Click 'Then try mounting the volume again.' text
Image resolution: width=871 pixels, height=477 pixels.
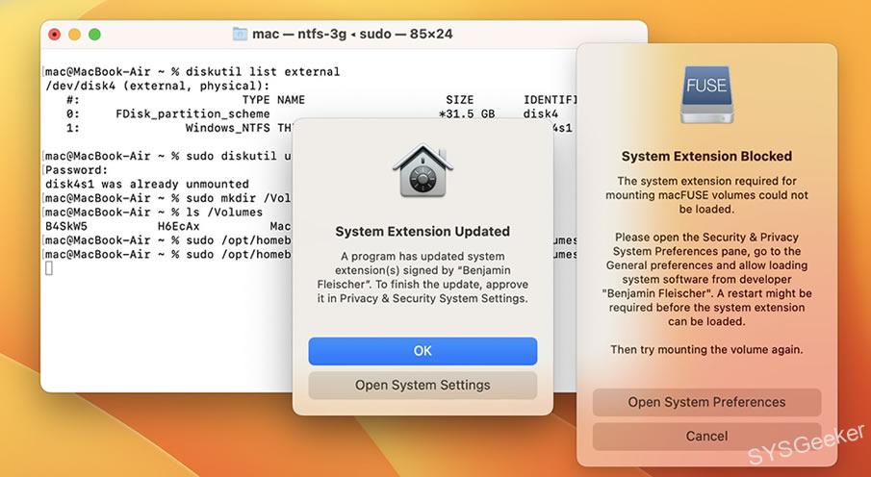pyautogui.click(x=706, y=349)
